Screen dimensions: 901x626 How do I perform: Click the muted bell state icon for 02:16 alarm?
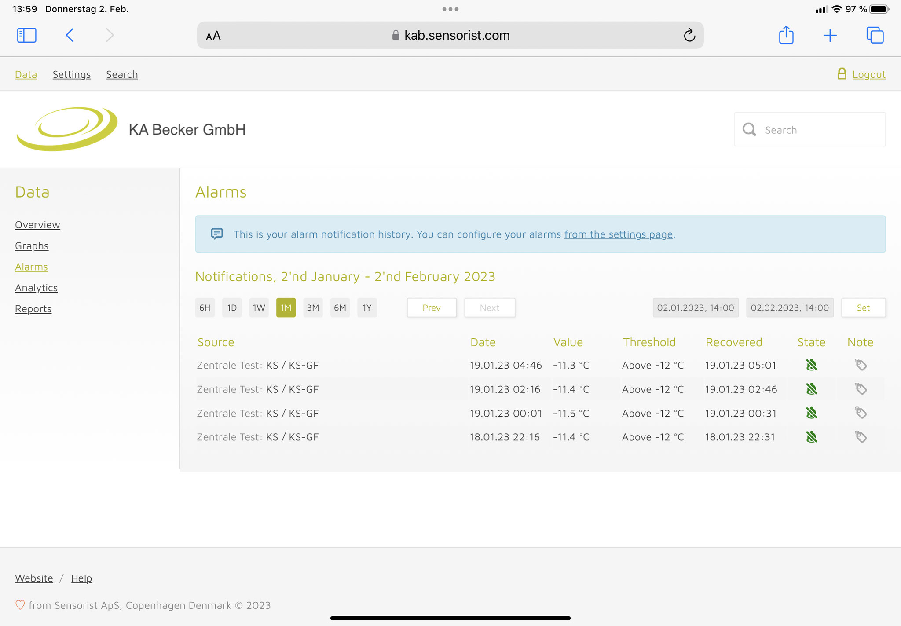tap(811, 389)
